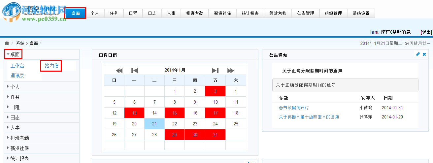Expand the 个人 sidebar section
The width and height of the screenshot is (433, 163).
pos(42,87)
